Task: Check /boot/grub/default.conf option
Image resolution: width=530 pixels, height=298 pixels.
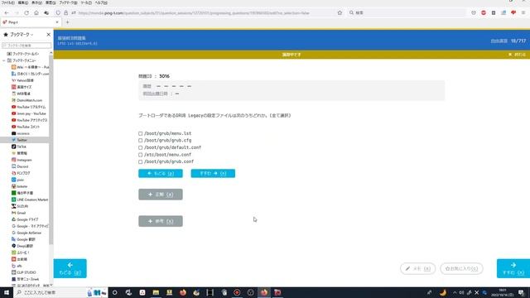Action: 140,147
